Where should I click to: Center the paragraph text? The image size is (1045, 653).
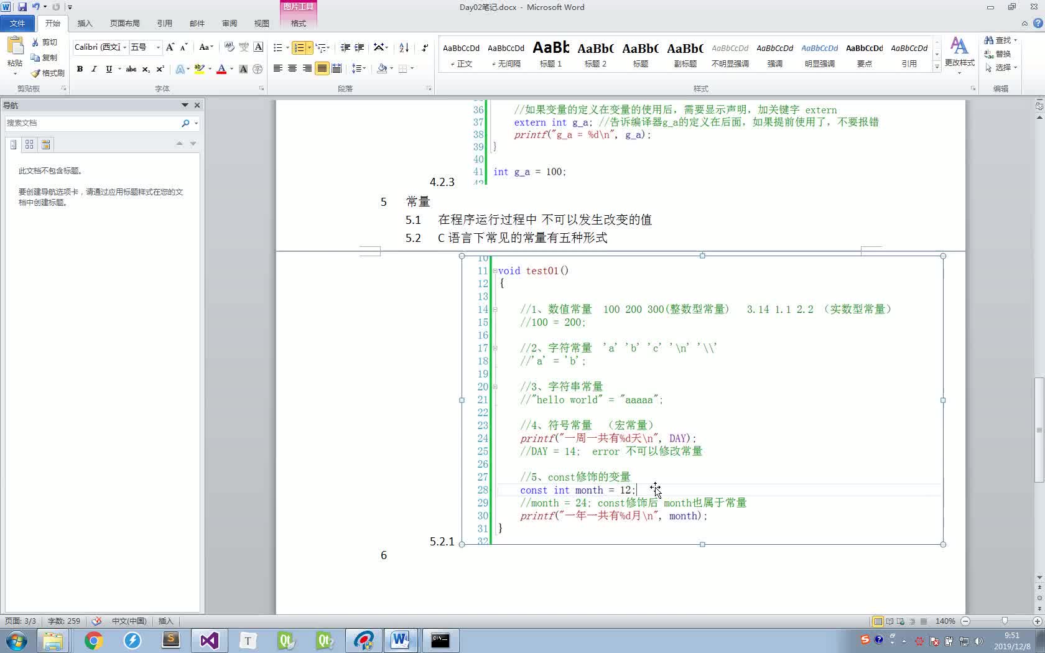[x=292, y=68]
